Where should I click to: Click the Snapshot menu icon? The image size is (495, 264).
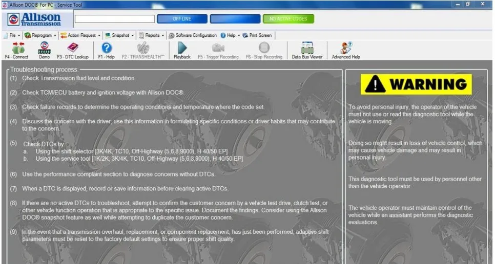point(108,35)
